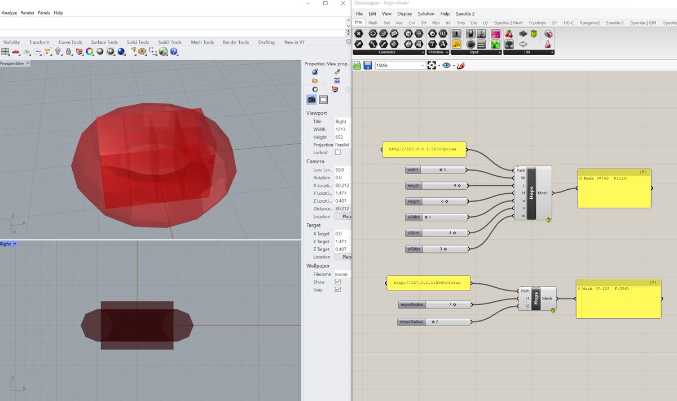Screen dimensions: 677x401
Task: Open Options gear icon in Rhino toolbar
Action: (x=142, y=51)
